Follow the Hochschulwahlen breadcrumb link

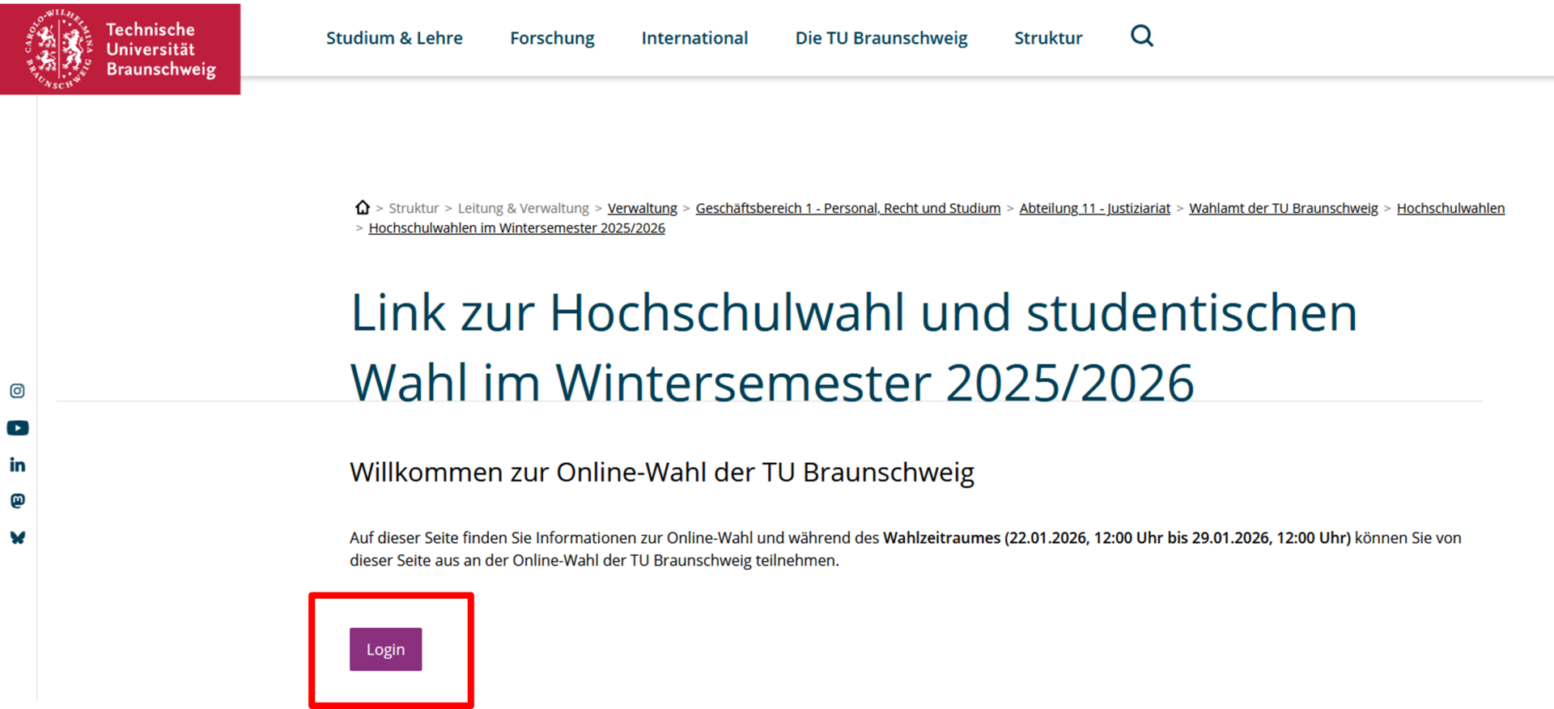point(1450,208)
